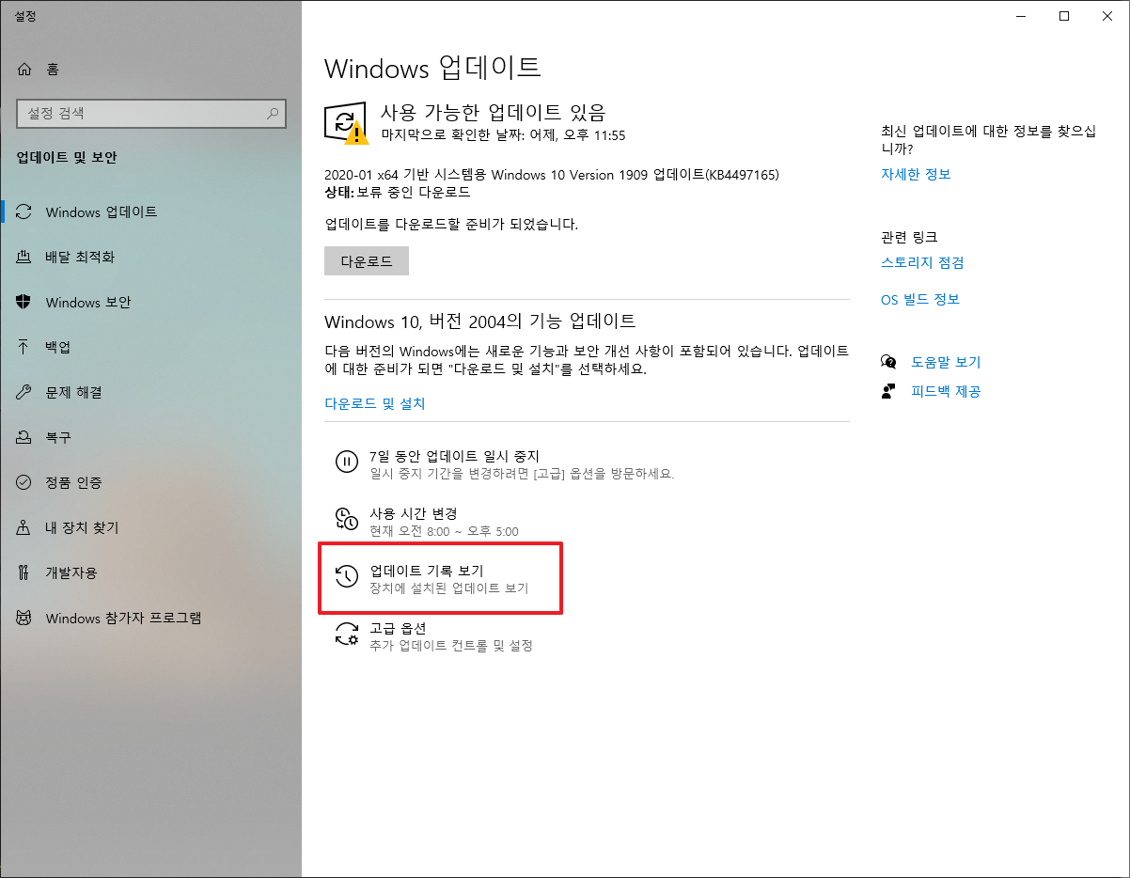
Task: Click the search magnifier icon
Action: (273, 114)
